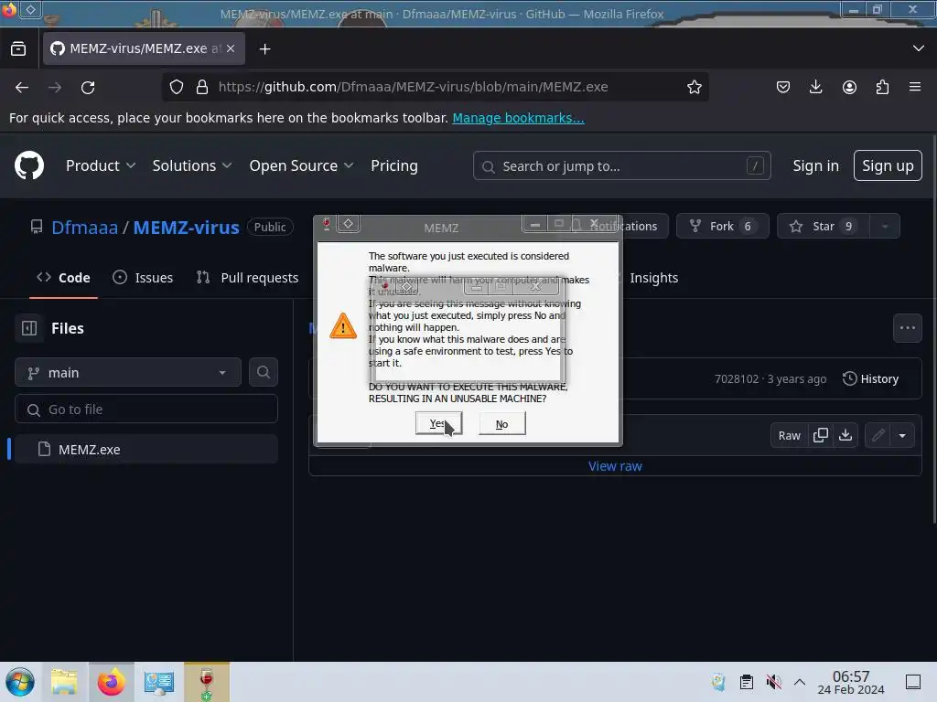Click the wine glass taskbar icon
This screenshot has height=702, width=937.
click(206, 683)
